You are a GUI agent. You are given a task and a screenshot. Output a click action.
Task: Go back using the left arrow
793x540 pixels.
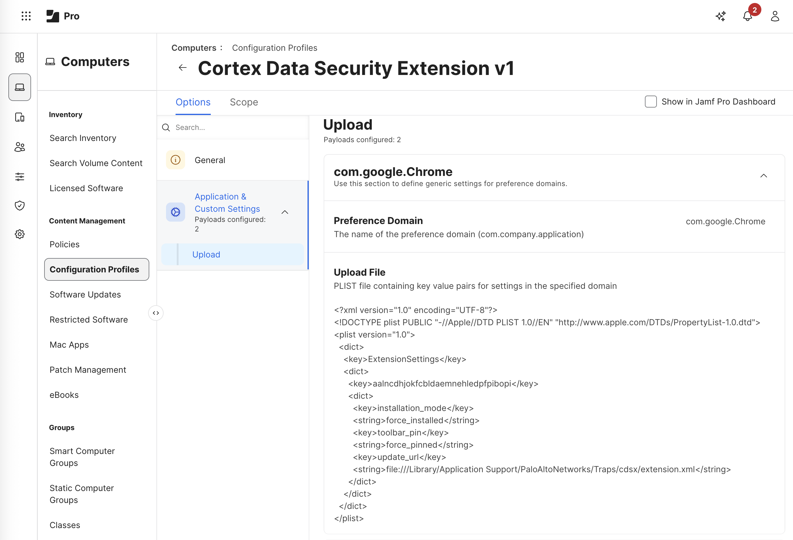[x=183, y=68]
